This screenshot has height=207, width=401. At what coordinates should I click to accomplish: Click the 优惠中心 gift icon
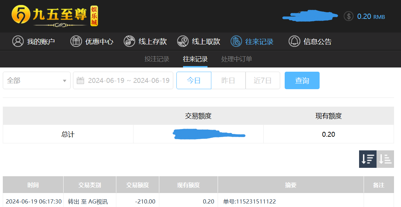(x=76, y=41)
